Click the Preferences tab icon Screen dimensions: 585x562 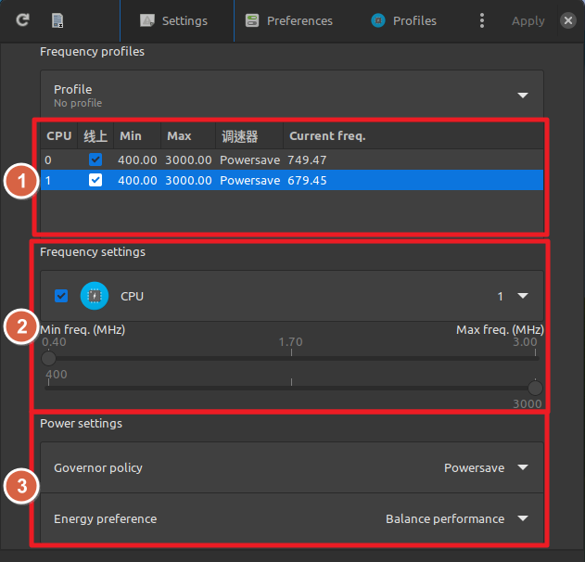252,20
